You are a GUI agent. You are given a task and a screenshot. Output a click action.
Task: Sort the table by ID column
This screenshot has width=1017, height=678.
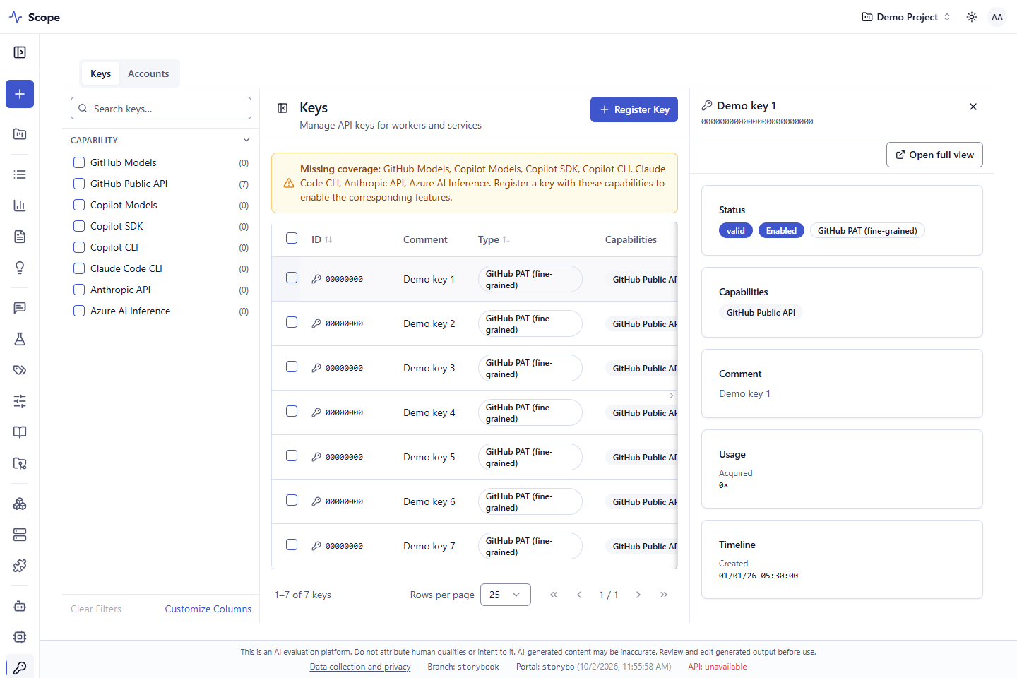321,239
